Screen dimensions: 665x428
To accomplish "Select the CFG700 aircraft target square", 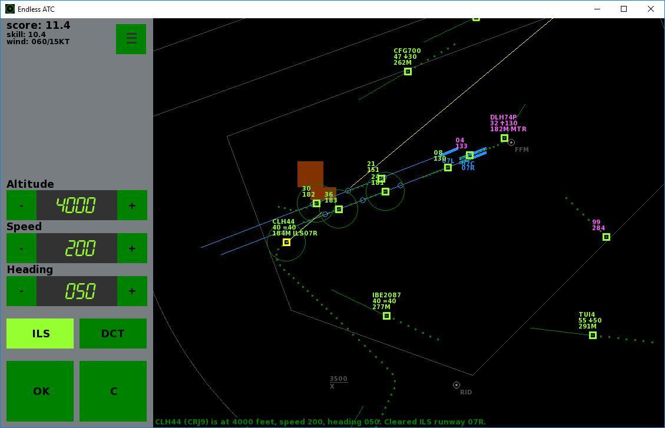I will pos(408,72).
